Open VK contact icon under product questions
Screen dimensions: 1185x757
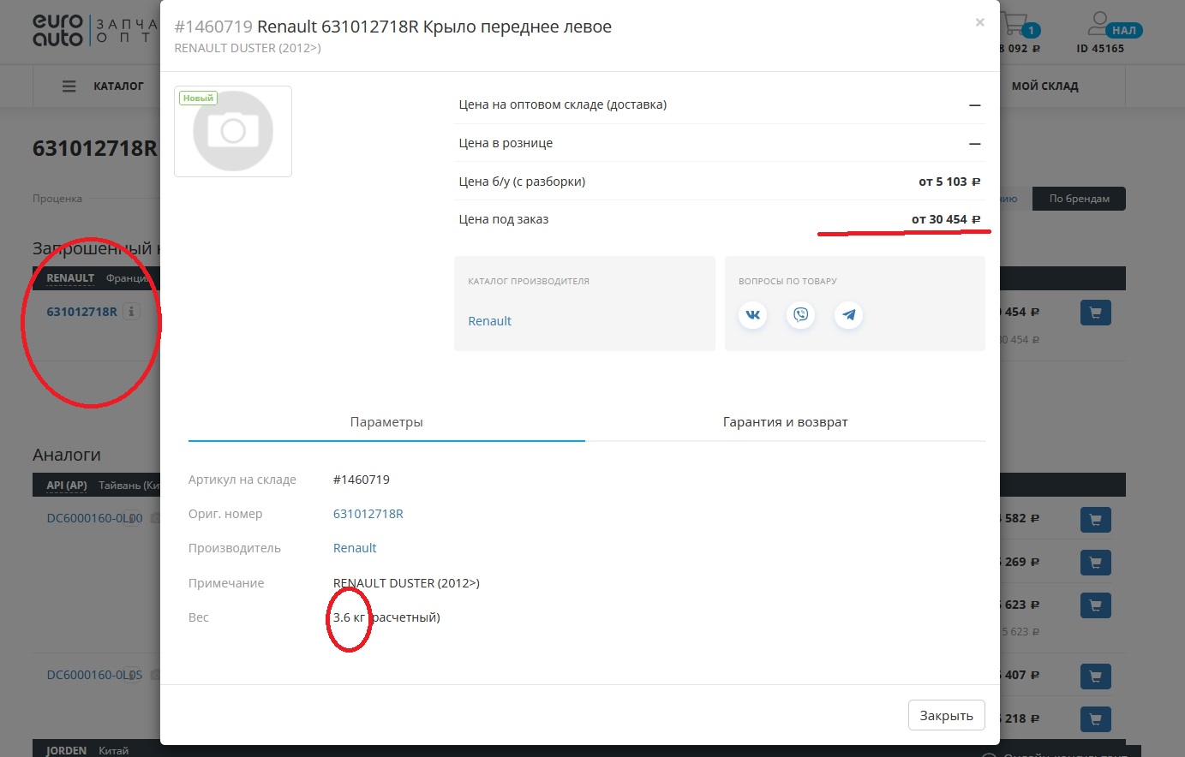click(x=752, y=314)
